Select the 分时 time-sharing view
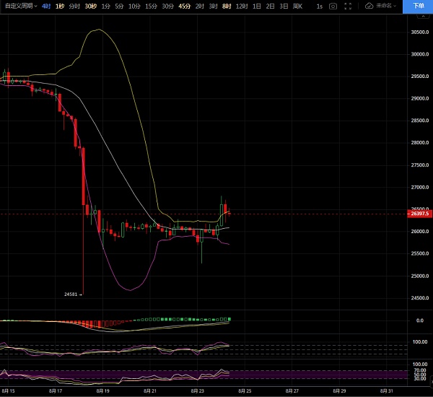Viewport: 433px width, 397px height. click(x=74, y=6)
